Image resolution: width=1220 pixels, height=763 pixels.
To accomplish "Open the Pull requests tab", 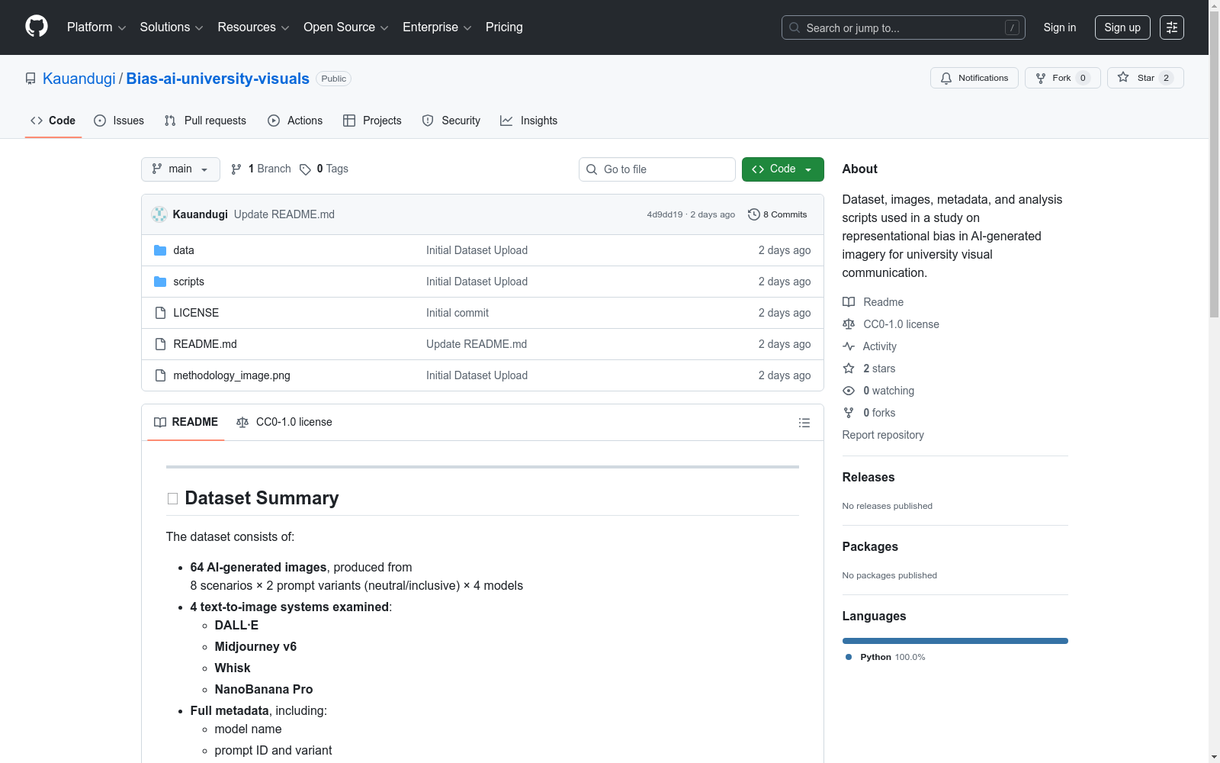I will coord(205,121).
